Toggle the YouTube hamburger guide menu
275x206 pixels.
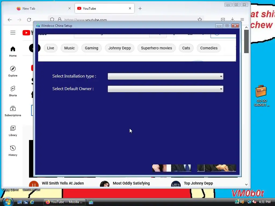[13, 32]
